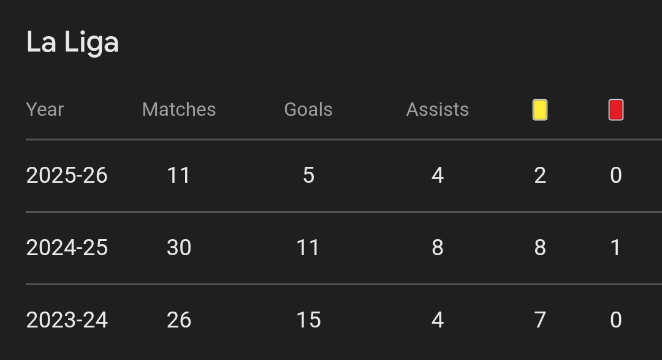Select the 2023-24 season label
662x360 pixels.
[67, 320]
